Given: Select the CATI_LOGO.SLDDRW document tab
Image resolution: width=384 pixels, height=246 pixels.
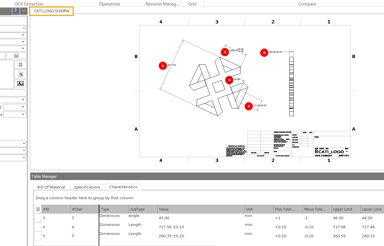Looking at the screenshot, I should pos(51,11).
